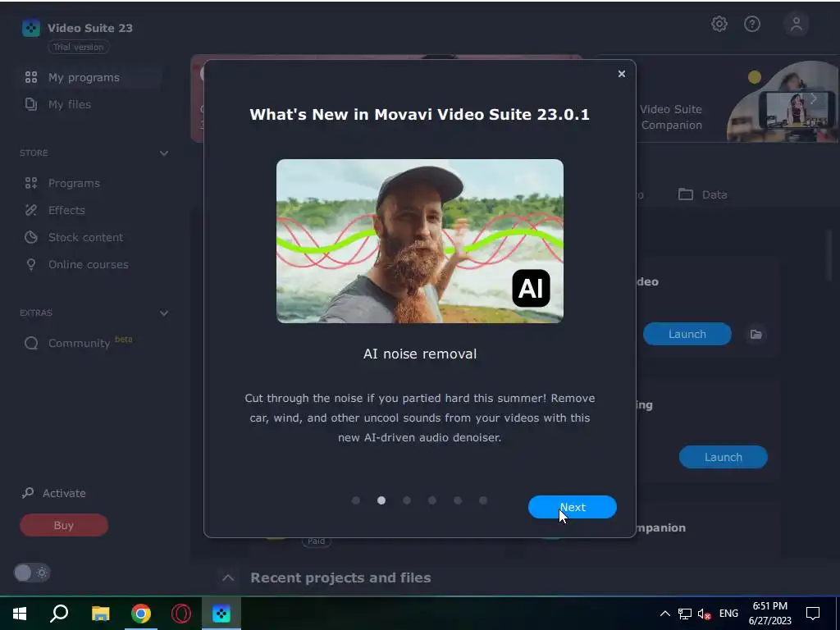Click the Trial version badge
This screenshot has height=630, width=840.
pos(78,47)
